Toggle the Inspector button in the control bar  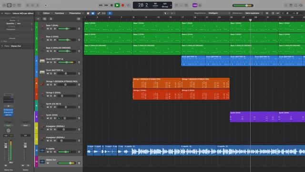9,5
